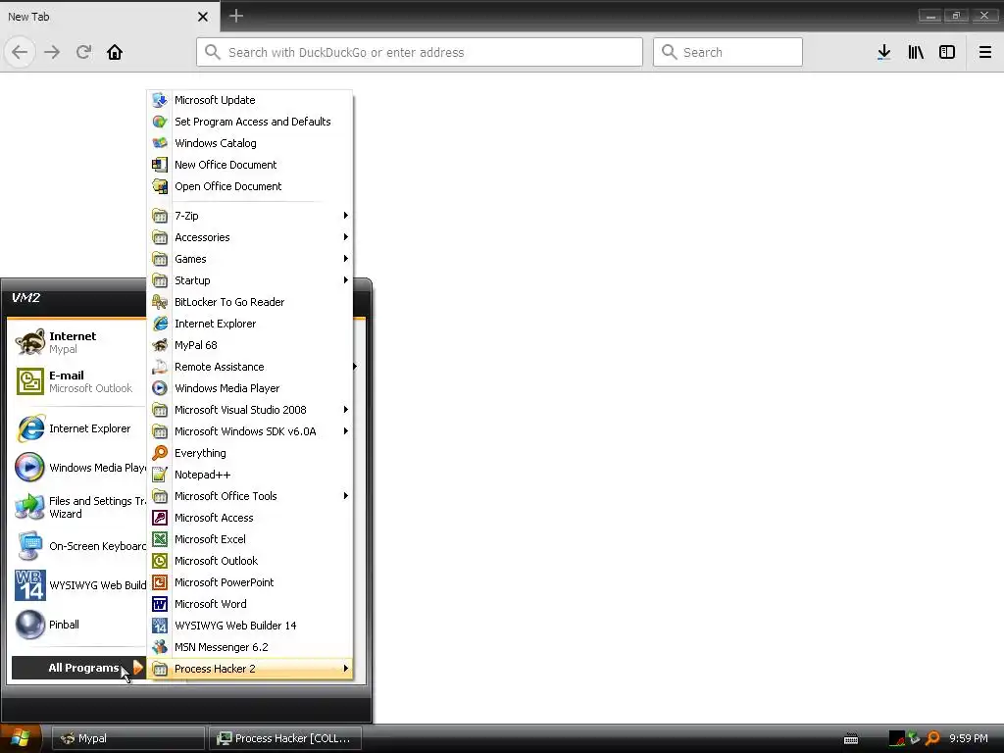Expand the Accessories submenu
This screenshot has height=753, width=1004.
tap(250, 237)
